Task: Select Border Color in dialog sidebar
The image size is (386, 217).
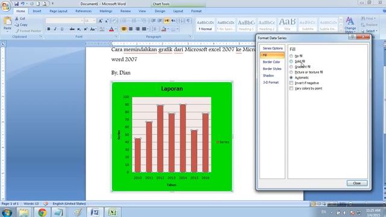Action: click(271, 62)
